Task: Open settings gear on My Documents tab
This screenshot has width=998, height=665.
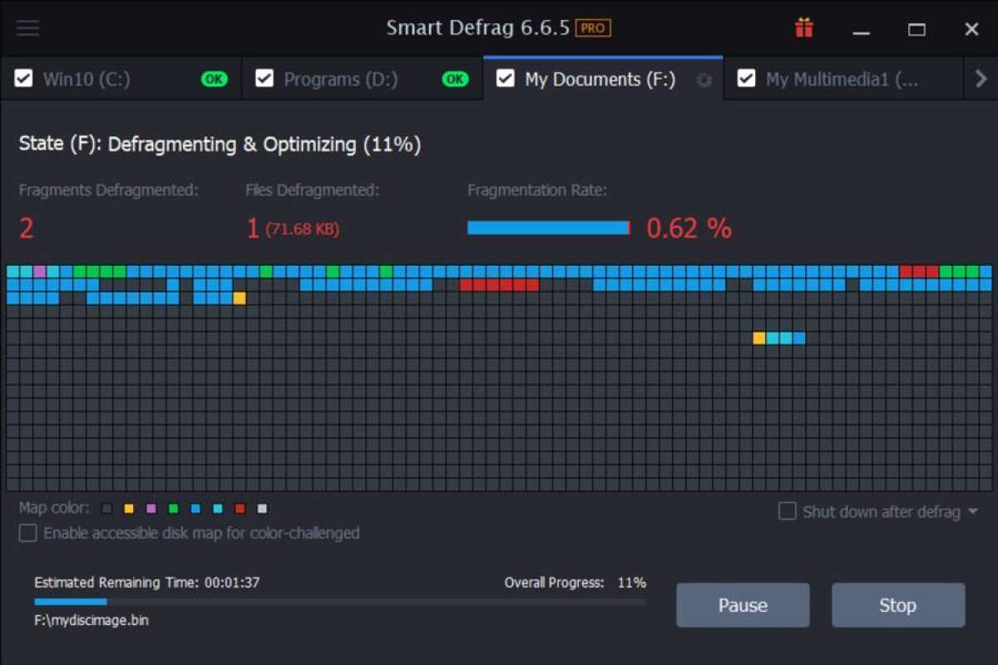Action: 704,79
